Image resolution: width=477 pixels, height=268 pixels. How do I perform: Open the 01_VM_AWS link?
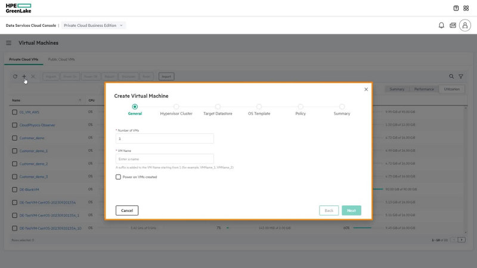click(29, 112)
